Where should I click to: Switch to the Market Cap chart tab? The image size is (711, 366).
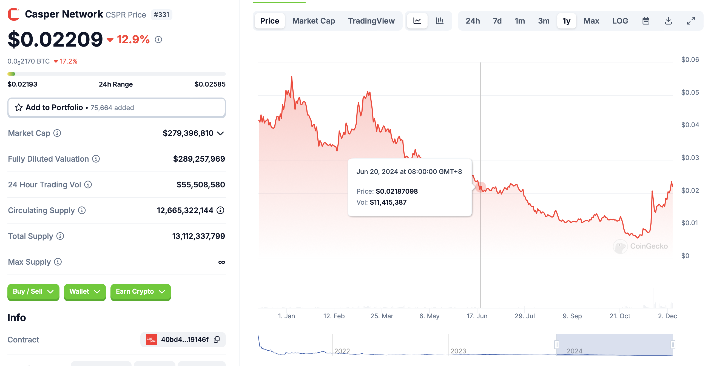[x=313, y=21]
